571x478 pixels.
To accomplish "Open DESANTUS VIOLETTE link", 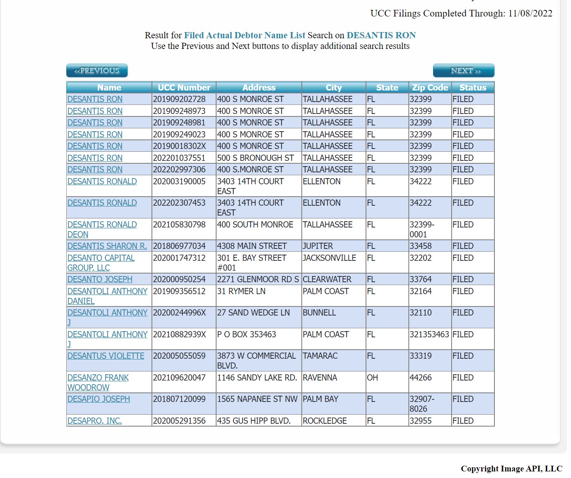I will (106, 356).
